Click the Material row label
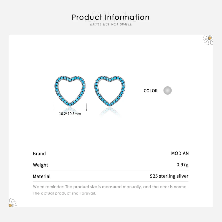The height and width of the screenshot is (222, 222). pyautogui.click(x=42, y=176)
